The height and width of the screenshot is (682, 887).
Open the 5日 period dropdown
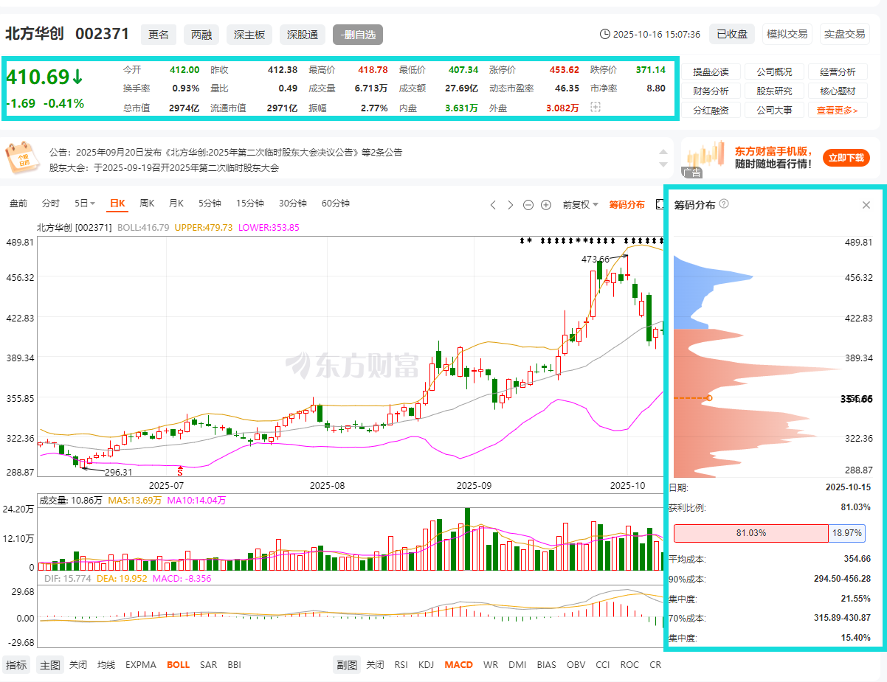point(85,203)
